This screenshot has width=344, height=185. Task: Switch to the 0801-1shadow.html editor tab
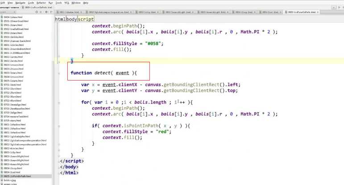[69, 12]
